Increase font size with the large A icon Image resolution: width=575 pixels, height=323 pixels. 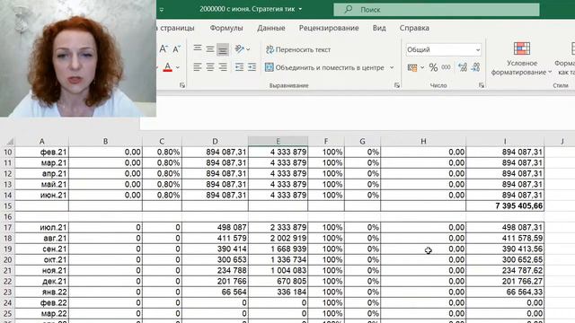(164, 48)
